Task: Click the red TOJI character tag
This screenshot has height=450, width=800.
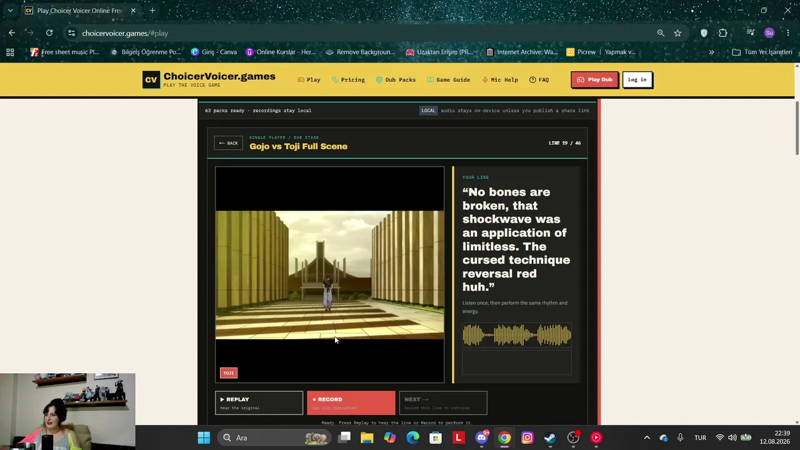Action: pyautogui.click(x=229, y=373)
